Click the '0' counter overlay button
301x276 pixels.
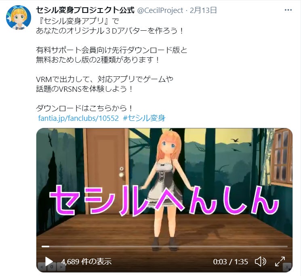[52, 267]
